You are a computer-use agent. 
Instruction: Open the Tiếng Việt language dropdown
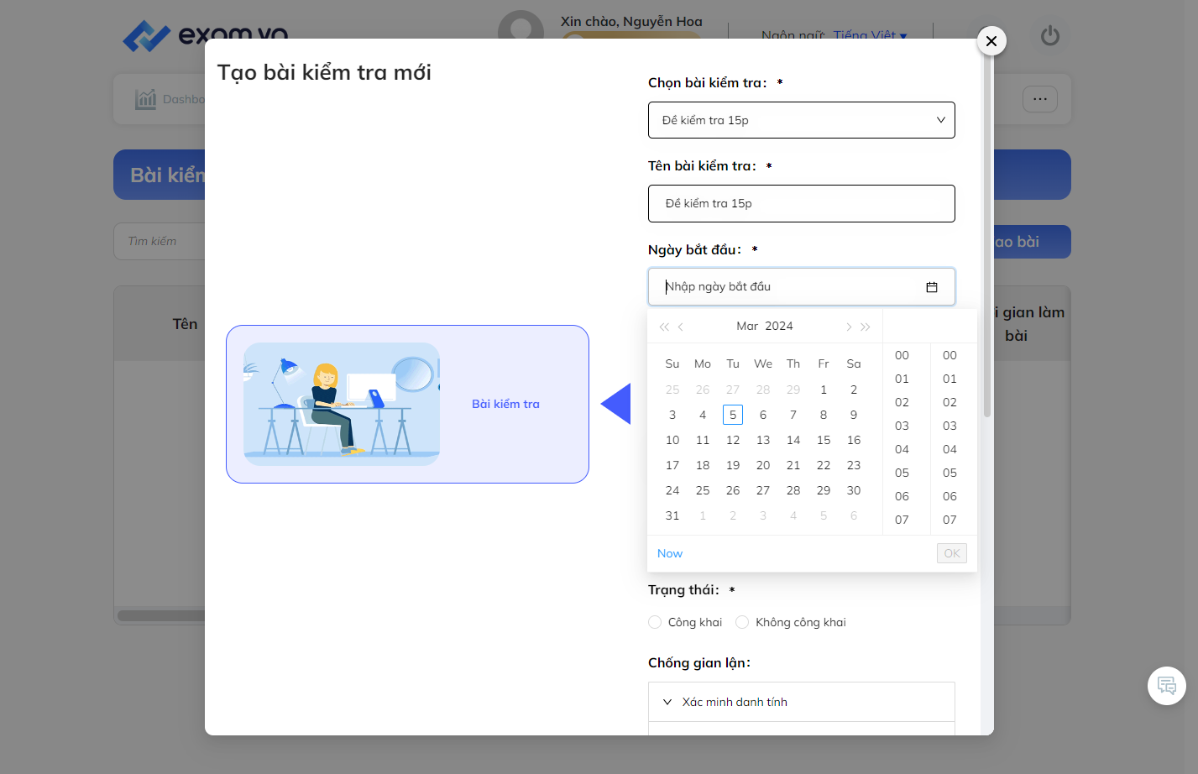click(x=870, y=35)
